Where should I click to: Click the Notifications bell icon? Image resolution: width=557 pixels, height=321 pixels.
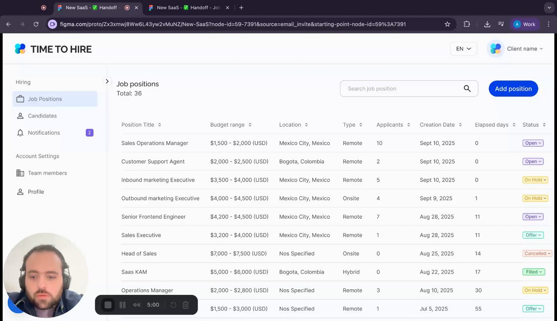point(20,133)
